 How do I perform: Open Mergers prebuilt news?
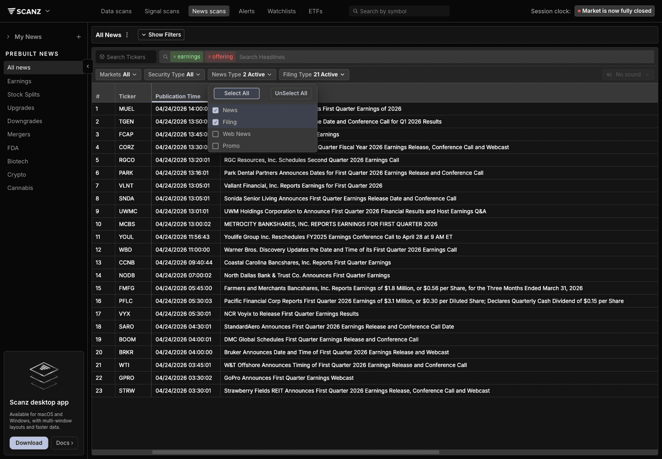(x=19, y=135)
